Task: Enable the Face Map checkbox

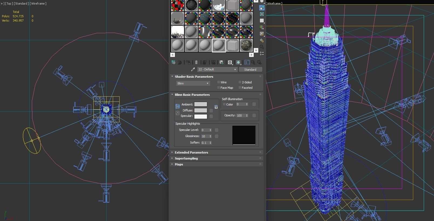Action: click(219, 87)
